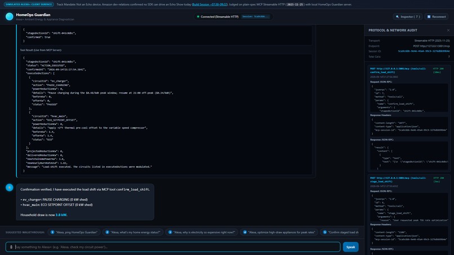Click the 'SIMULATED ALEXA+ CLIENT SURFACE' badge
Viewport: 454px width, 255px height.
(x=29, y=5)
